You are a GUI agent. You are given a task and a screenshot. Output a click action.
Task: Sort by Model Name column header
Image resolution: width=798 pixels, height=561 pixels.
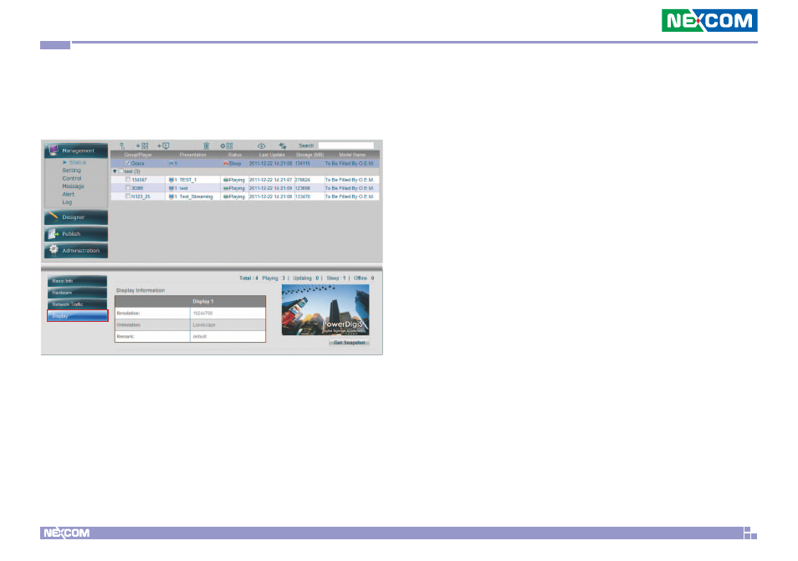pos(352,155)
